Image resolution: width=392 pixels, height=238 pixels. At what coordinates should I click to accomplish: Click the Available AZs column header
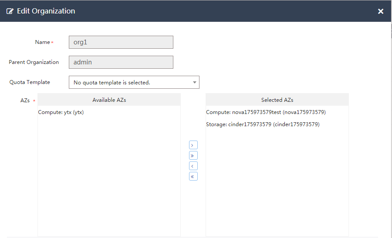pos(109,100)
